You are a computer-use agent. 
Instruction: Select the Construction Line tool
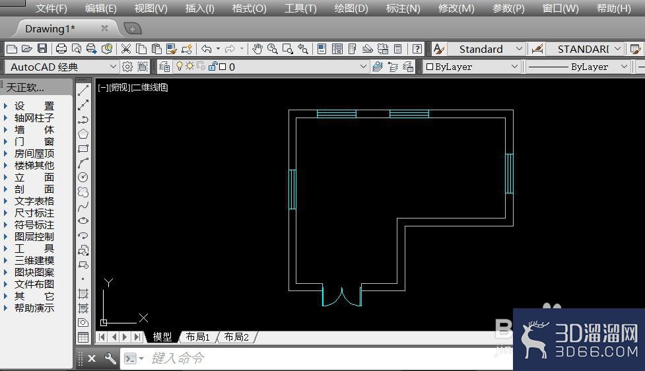tap(83, 105)
